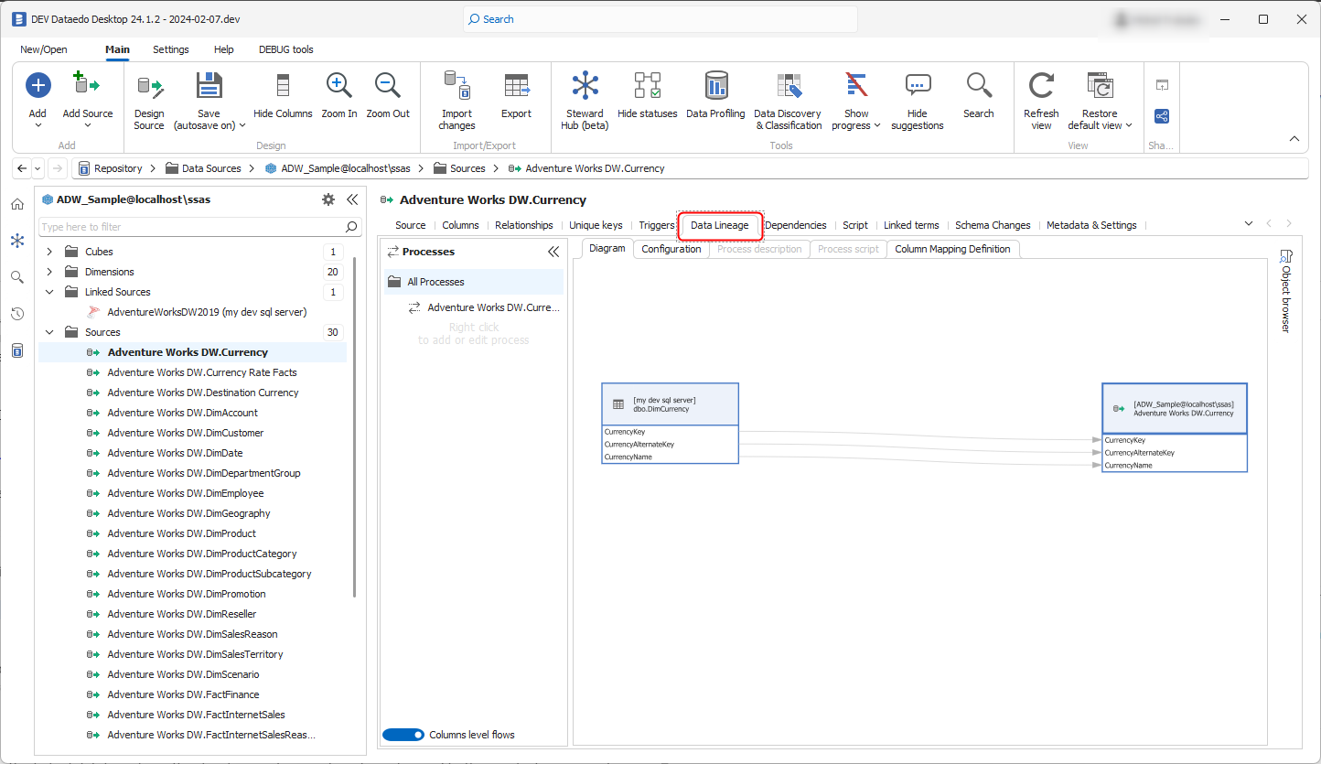Open the data catalog snowflake sidebar icon

[x=17, y=241]
